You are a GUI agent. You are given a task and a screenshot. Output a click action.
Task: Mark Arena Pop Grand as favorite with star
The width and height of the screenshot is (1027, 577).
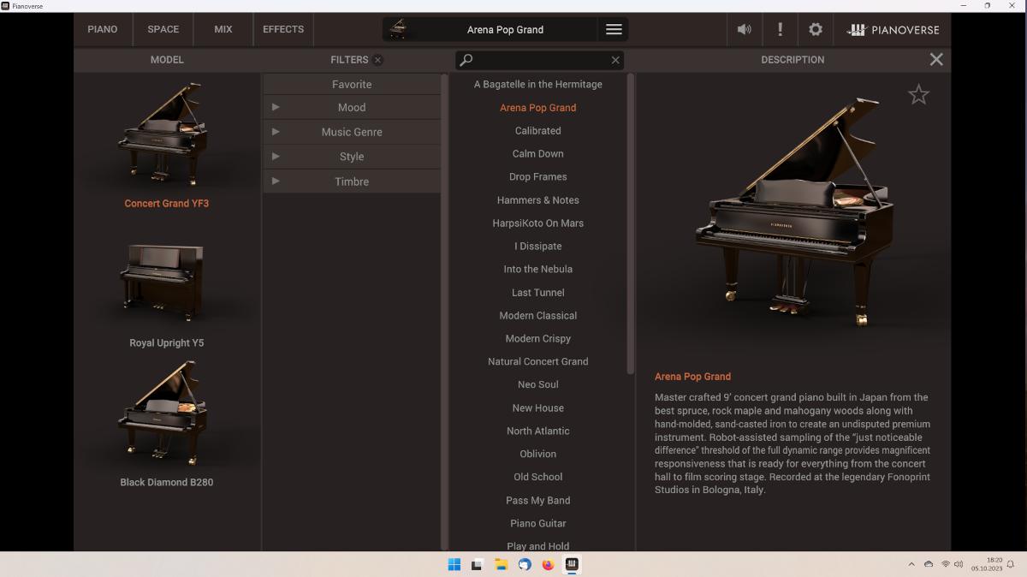(x=918, y=94)
